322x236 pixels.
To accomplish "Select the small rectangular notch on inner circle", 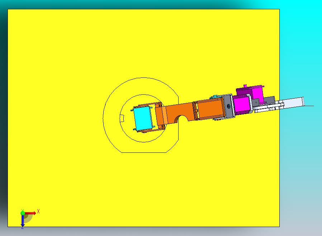I will 122,118.
